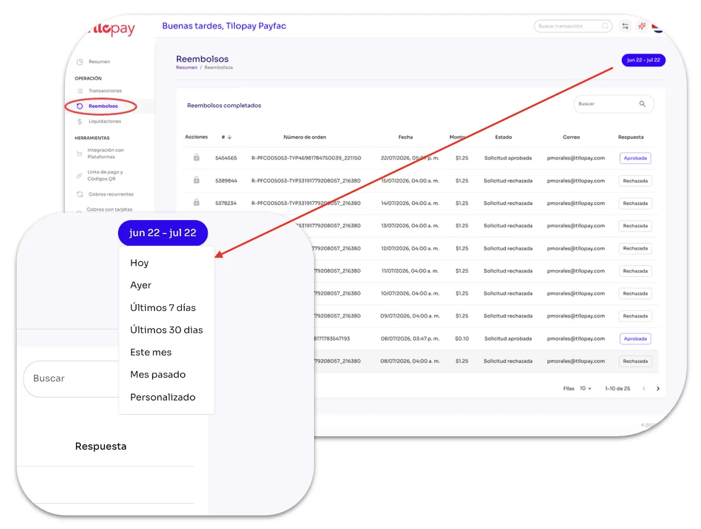Open Cobros recurrentes in sidebar

[x=111, y=194]
